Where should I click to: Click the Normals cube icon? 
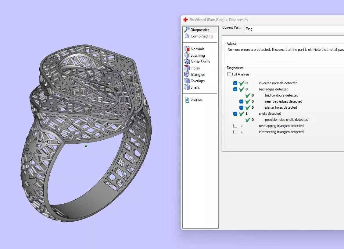(x=187, y=49)
